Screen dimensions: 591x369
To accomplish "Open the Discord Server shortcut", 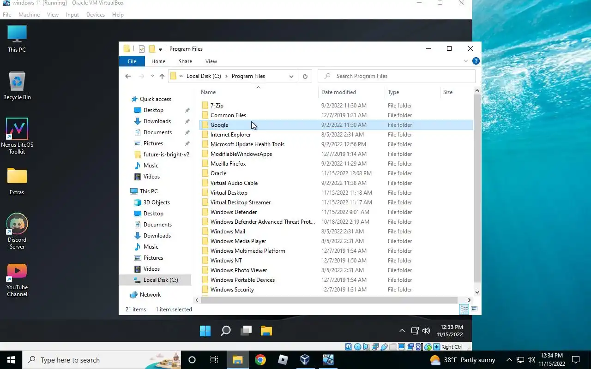I will pyautogui.click(x=17, y=232).
